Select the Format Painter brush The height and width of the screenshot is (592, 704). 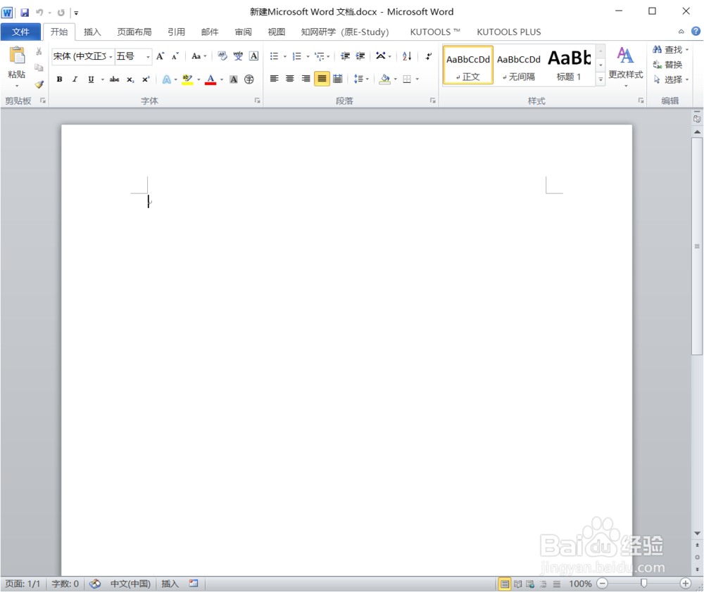39,84
